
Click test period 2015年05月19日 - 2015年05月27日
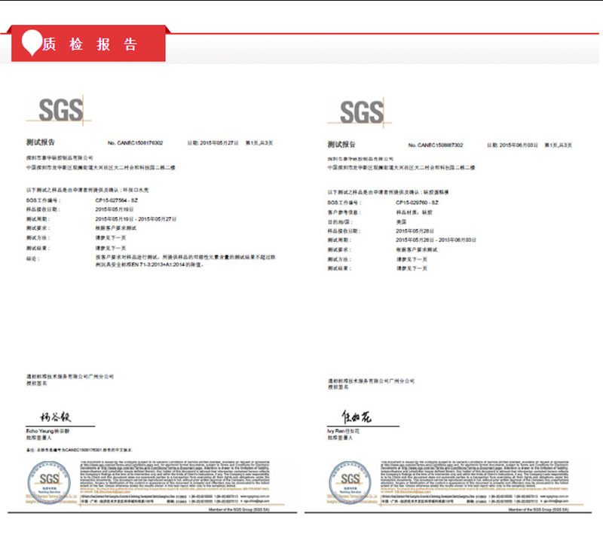click(136, 219)
